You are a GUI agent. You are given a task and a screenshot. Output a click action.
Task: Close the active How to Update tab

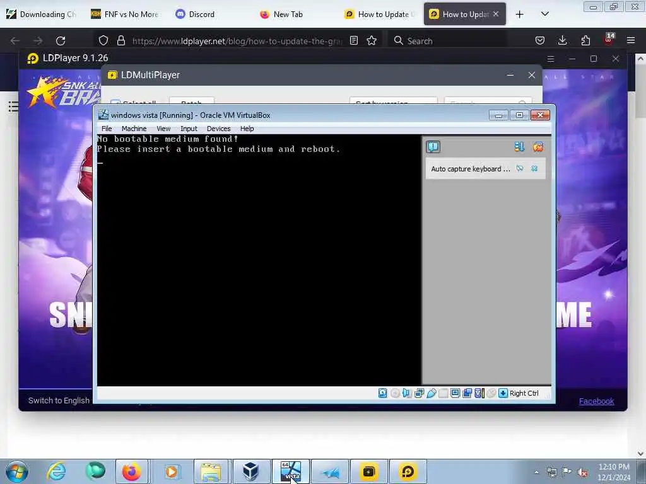tap(496, 14)
